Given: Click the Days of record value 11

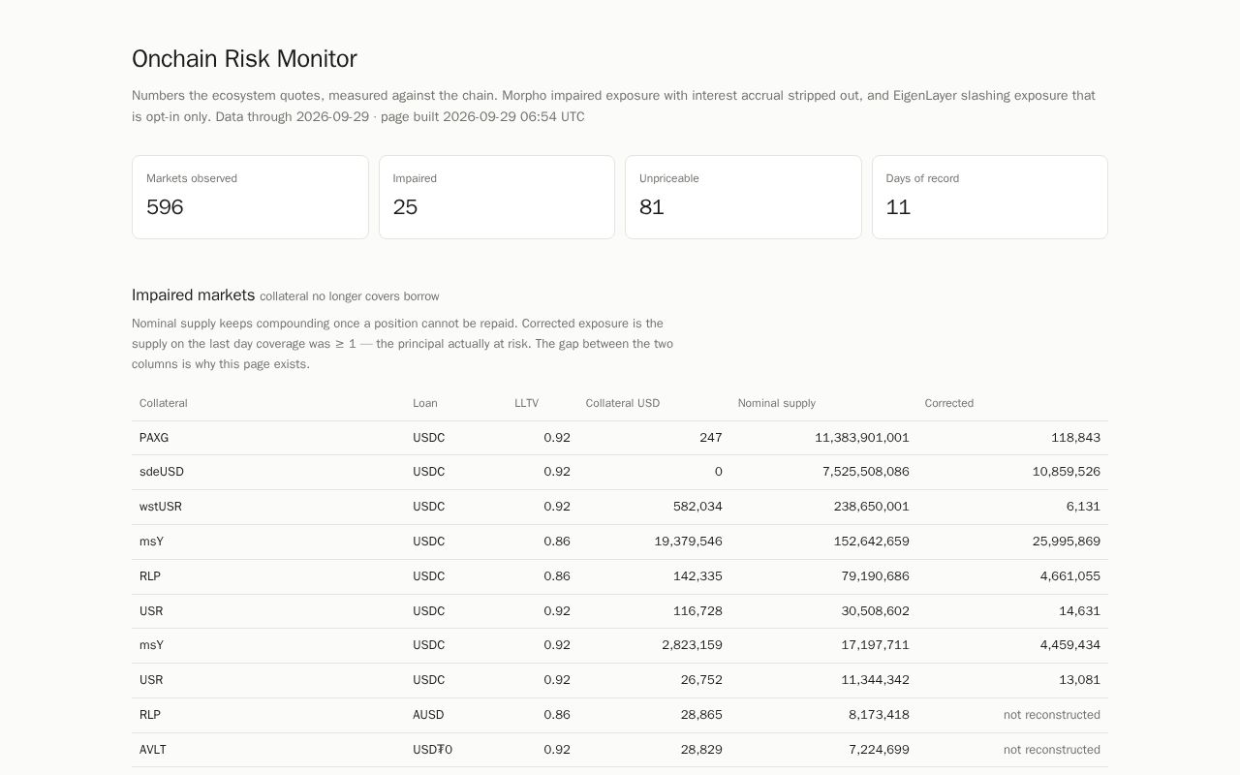Looking at the screenshot, I should (x=898, y=207).
